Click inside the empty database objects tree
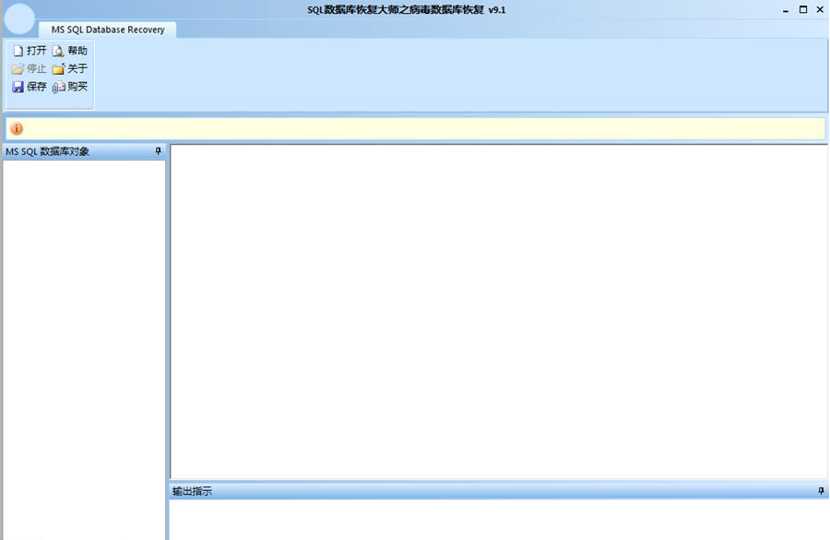The width and height of the screenshot is (830, 540). [84, 350]
